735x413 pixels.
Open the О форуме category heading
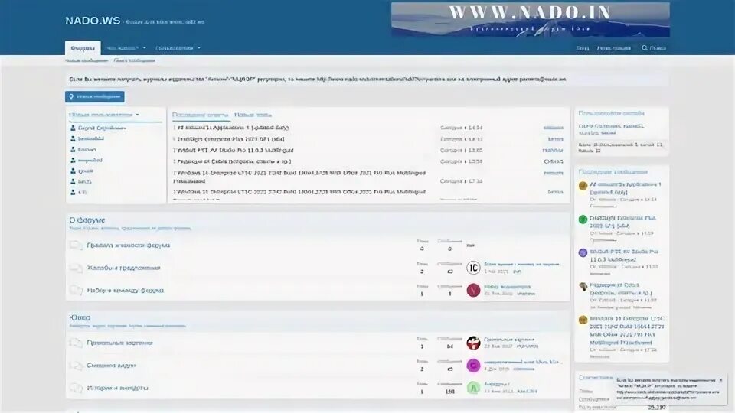[87, 220]
